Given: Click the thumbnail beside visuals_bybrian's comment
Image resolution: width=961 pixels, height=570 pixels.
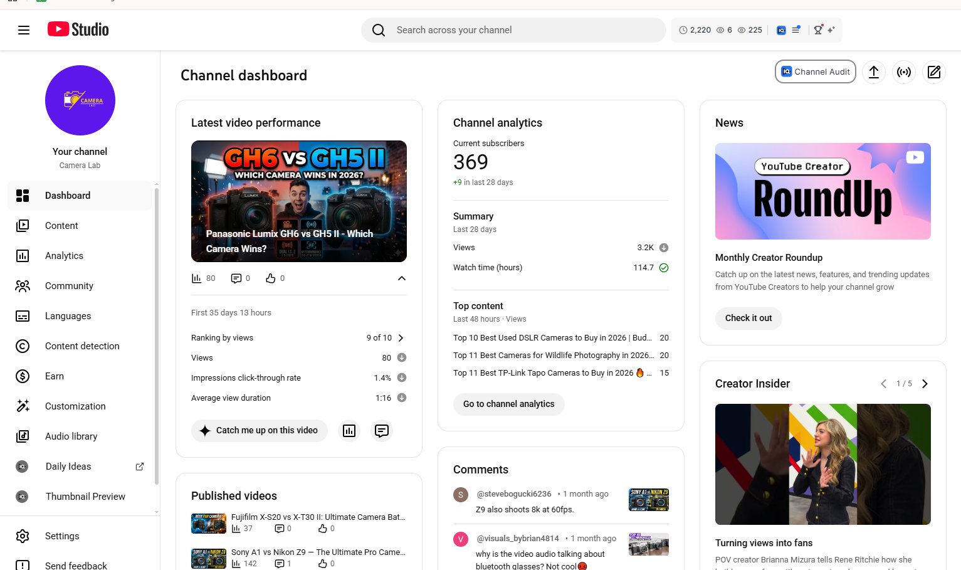Looking at the screenshot, I should [649, 544].
